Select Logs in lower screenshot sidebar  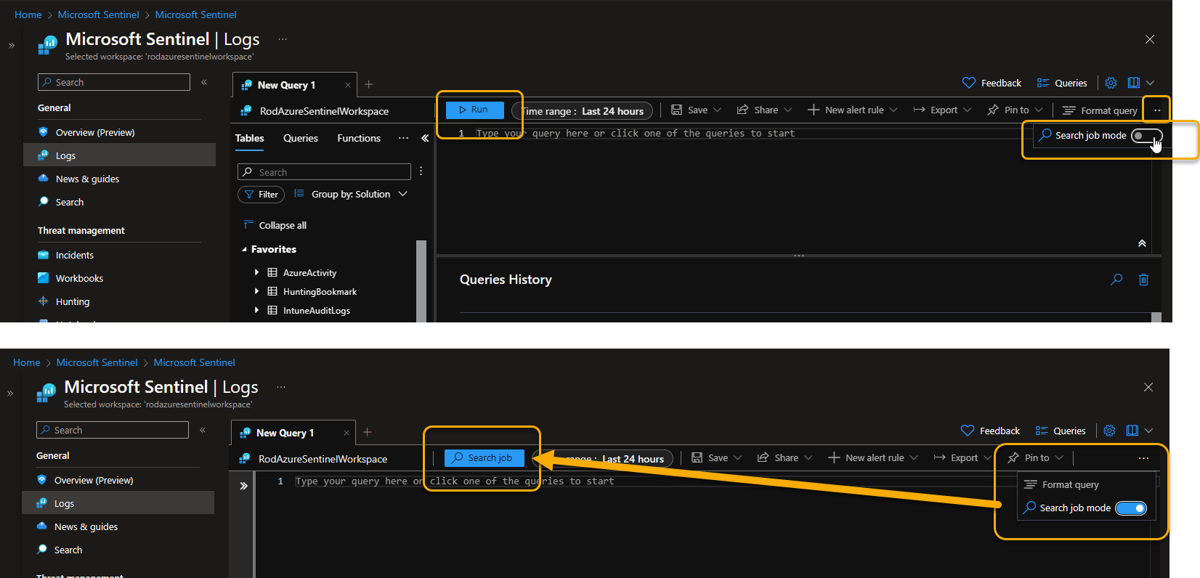[x=118, y=503]
